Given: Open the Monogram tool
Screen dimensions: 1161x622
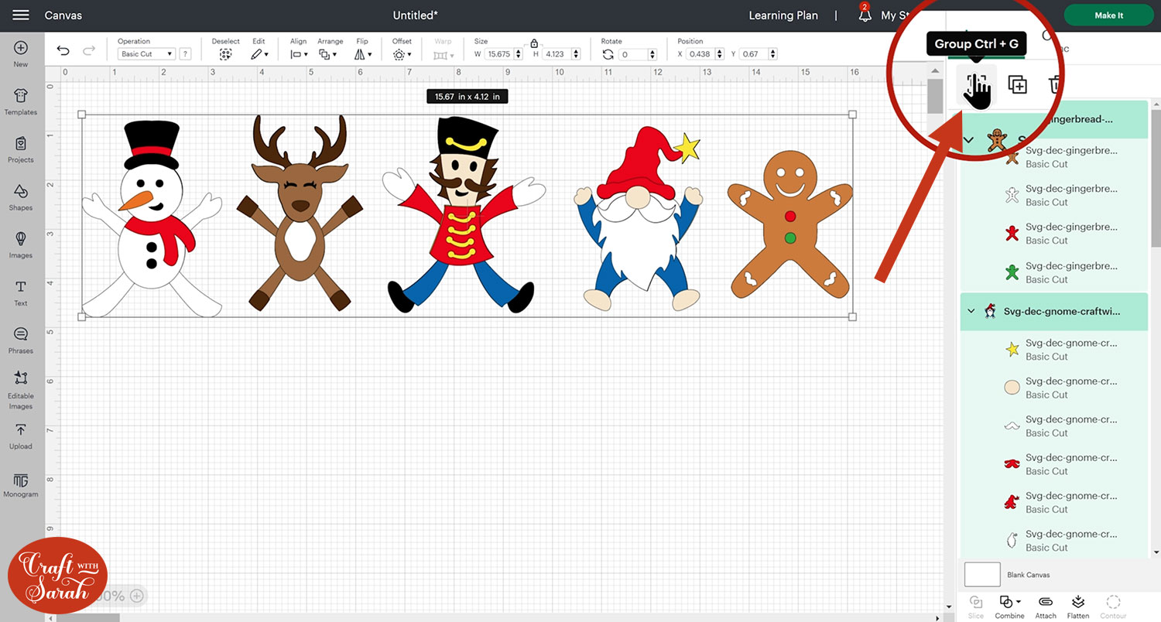Looking at the screenshot, I should 21,485.
